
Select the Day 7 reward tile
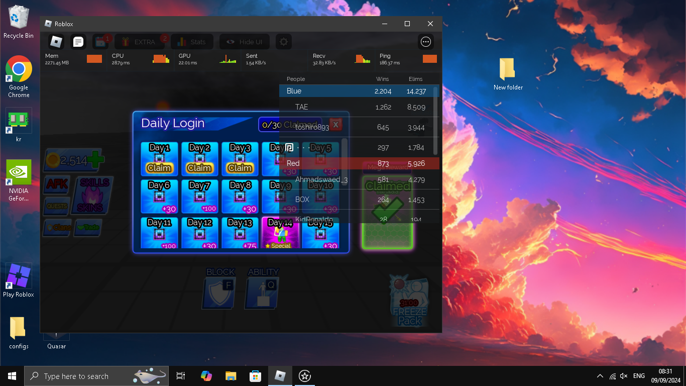coord(200,197)
